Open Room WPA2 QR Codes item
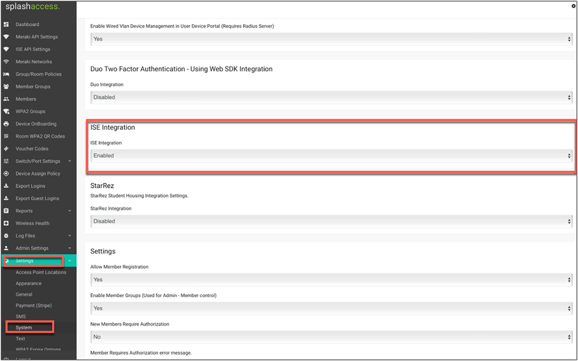This screenshot has width=578, height=361. click(40, 136)
